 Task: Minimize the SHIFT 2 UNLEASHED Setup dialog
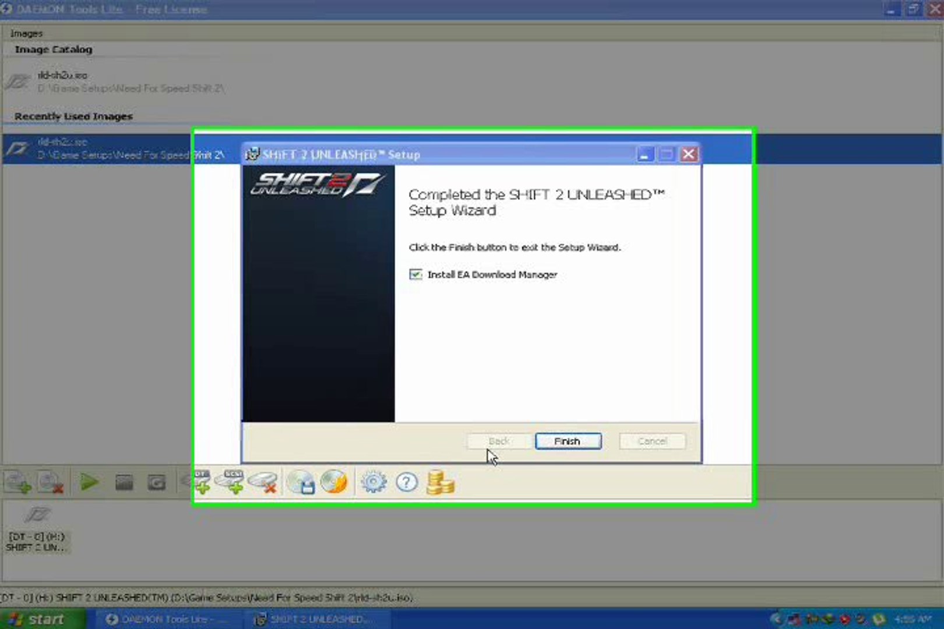point(644,154)
